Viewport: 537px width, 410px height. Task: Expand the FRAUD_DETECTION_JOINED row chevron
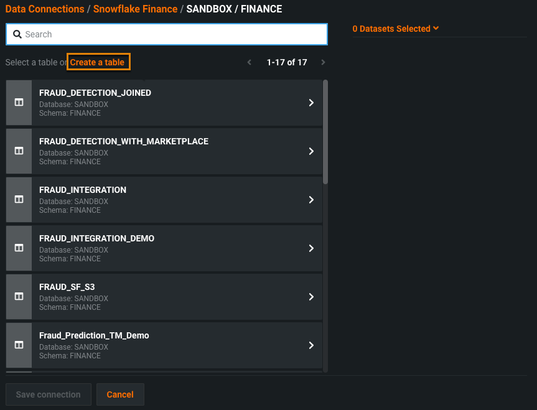[311, 103]
